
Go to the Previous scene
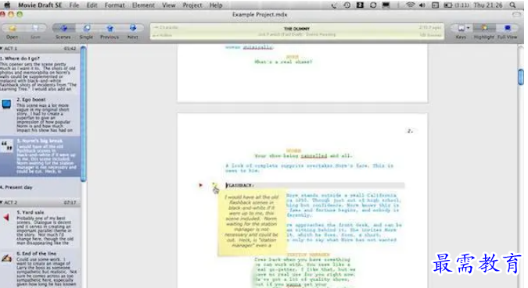110,28
